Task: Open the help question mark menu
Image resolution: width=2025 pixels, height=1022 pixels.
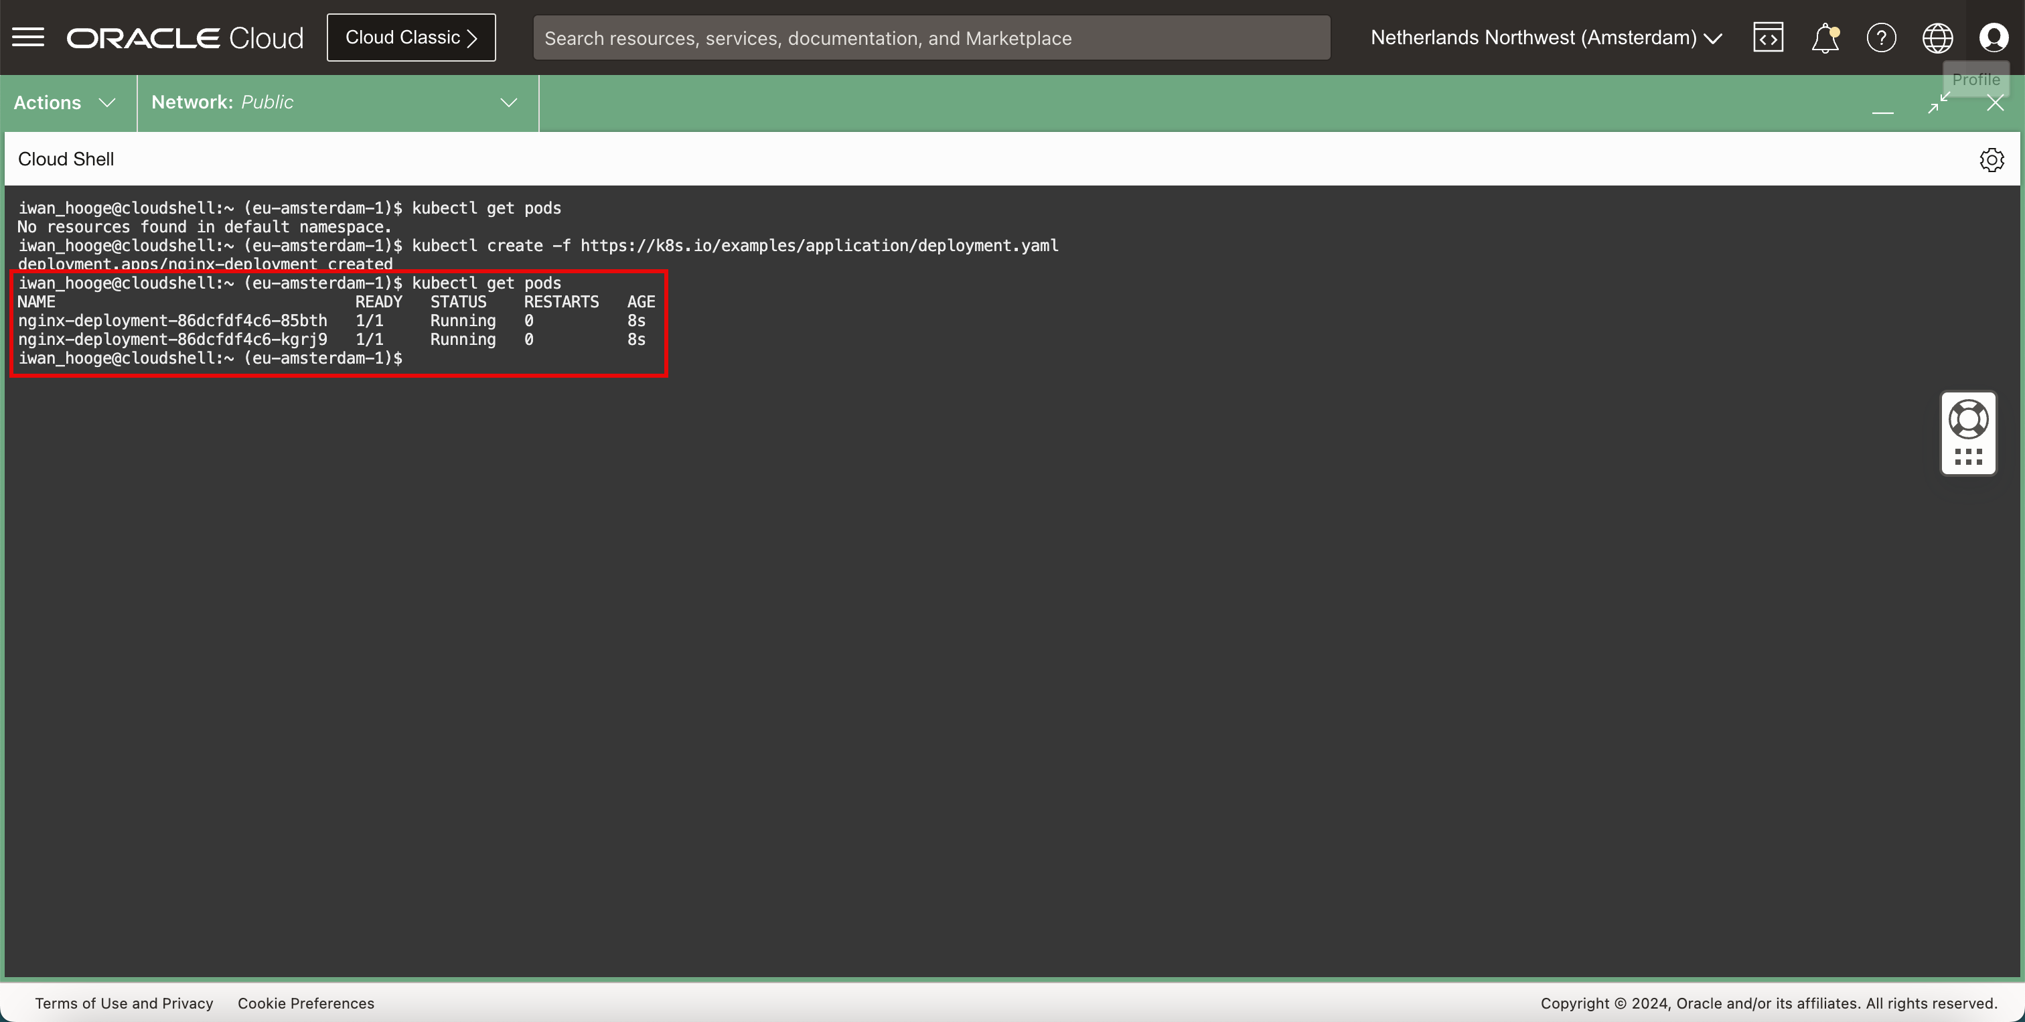Action: (1881, 37)
